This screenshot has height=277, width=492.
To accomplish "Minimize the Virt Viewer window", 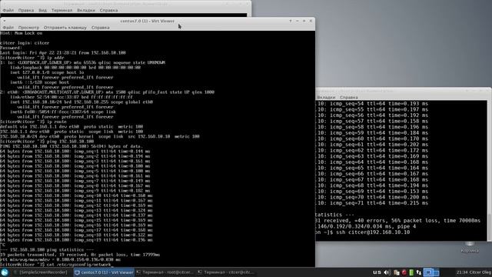I will pyautogui.click(x=298, y=21).
